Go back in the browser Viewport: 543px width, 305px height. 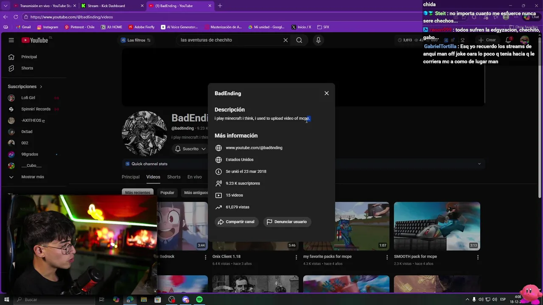tap(6, 17)
